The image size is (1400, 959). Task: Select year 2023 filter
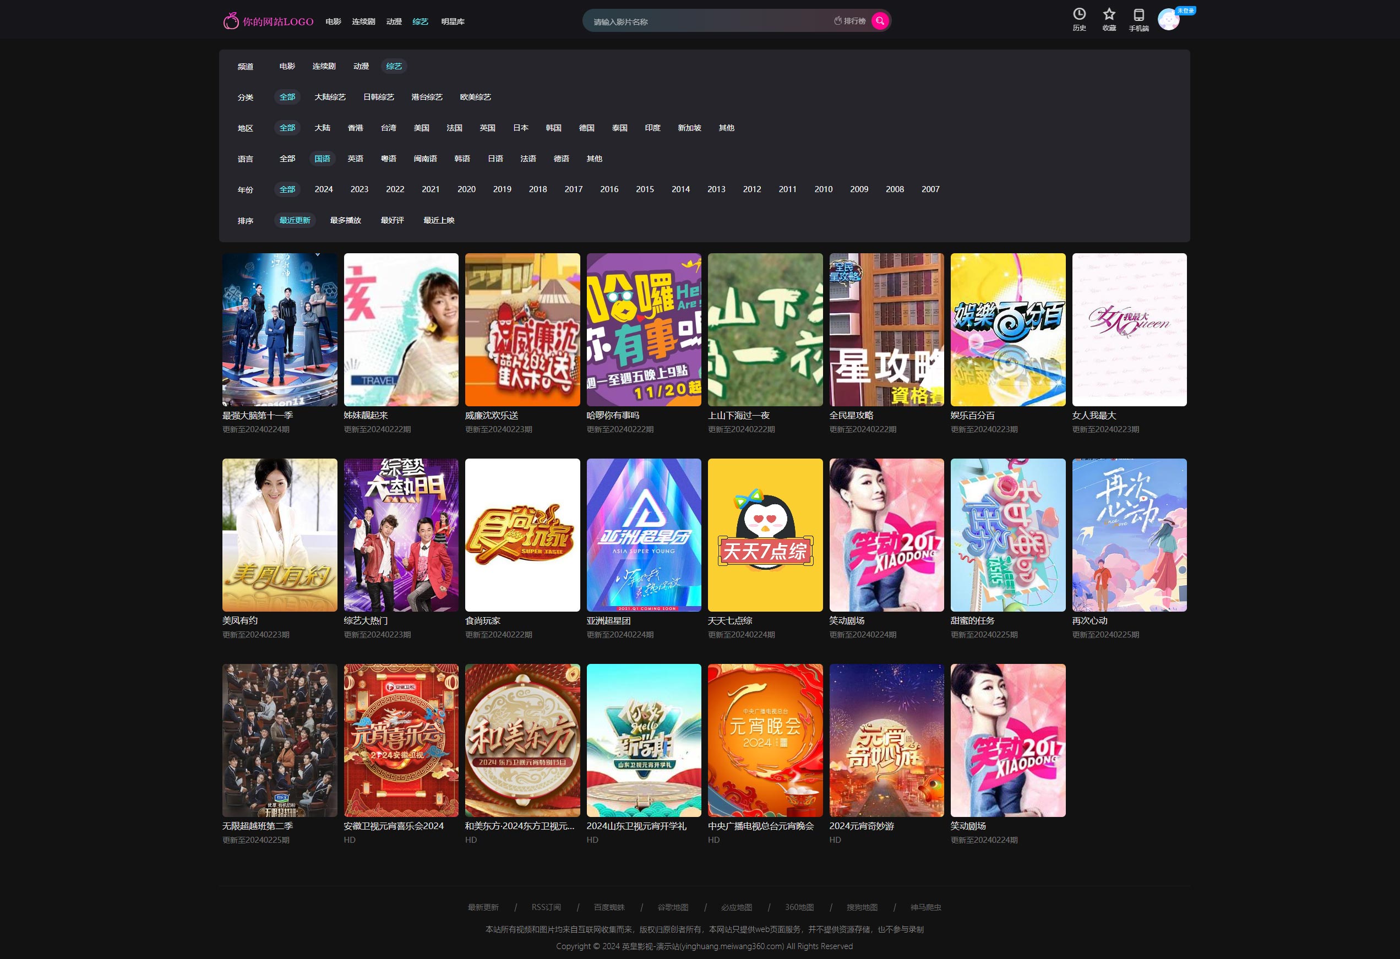point(361,189)
